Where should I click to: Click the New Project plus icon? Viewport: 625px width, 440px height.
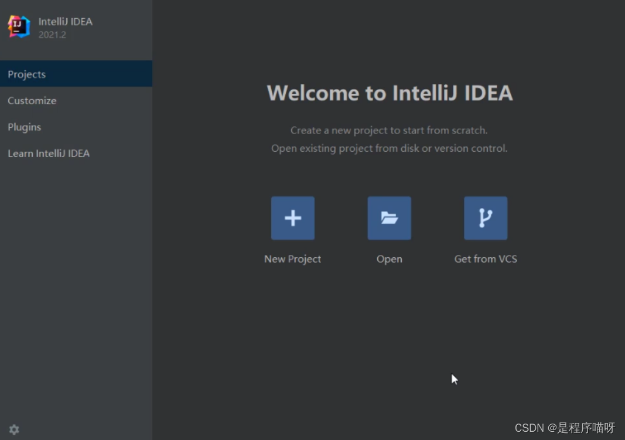tap(292, 218)
